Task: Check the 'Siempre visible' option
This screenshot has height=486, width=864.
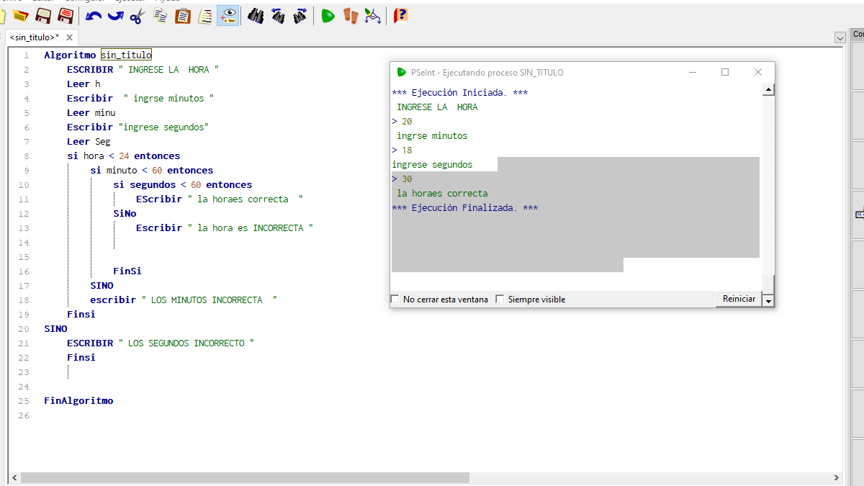Action: click(x=500, y=300)
